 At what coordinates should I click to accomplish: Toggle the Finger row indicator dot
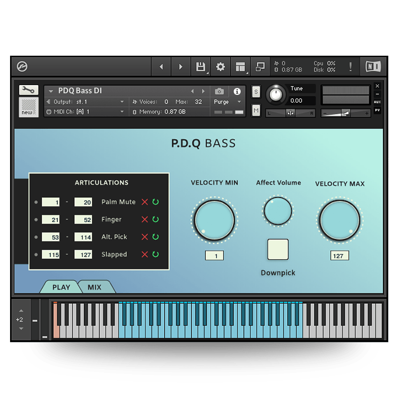[36, 220]
